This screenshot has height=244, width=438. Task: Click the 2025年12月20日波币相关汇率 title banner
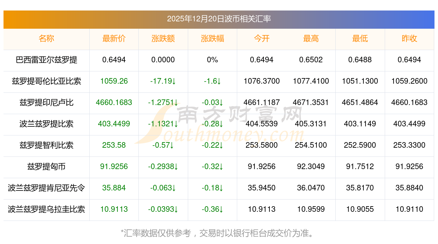[219, 19]
